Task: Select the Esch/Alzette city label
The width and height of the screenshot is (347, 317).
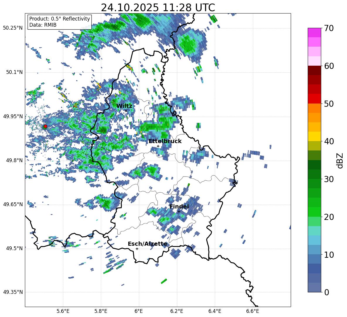Action: [x=147, y=244]
